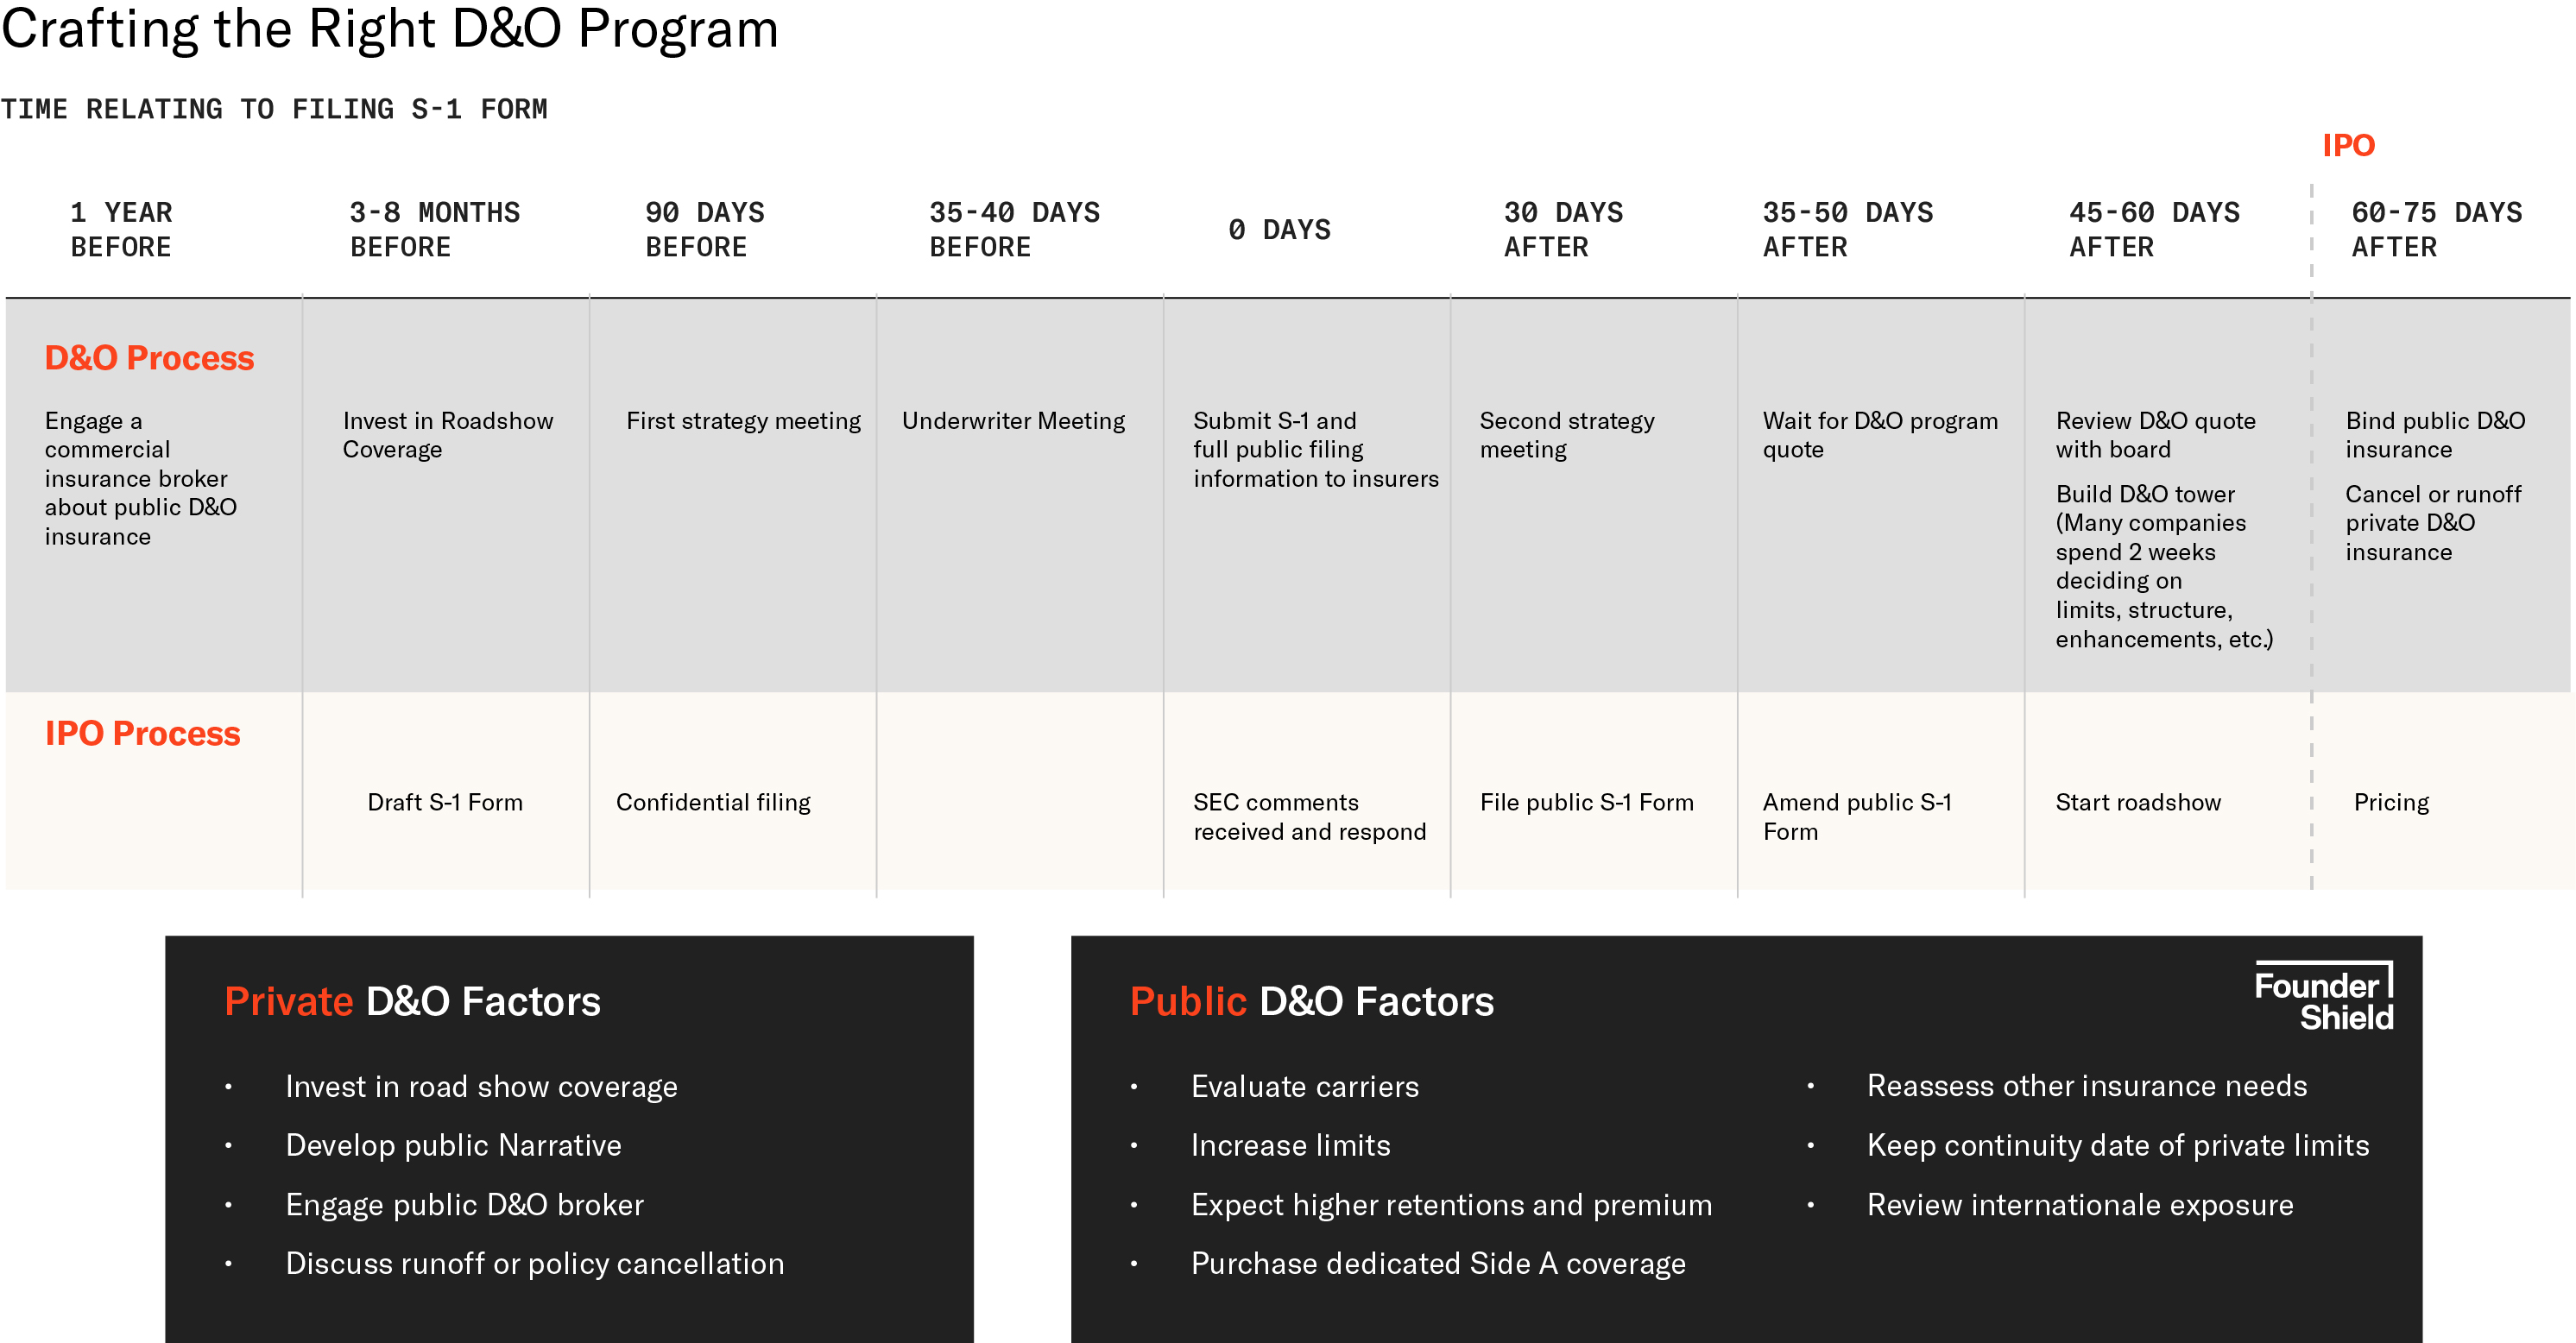Click the 'Start roadshow' step
This screenshot has width=2576, height=1343.
(x=2138, y=803)
